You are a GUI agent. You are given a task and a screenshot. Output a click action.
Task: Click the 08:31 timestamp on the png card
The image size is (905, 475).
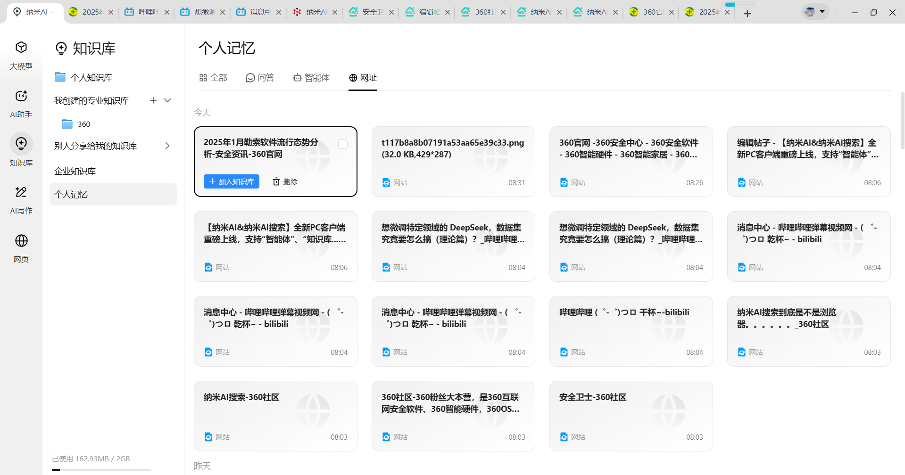click(x=516, y=182)
